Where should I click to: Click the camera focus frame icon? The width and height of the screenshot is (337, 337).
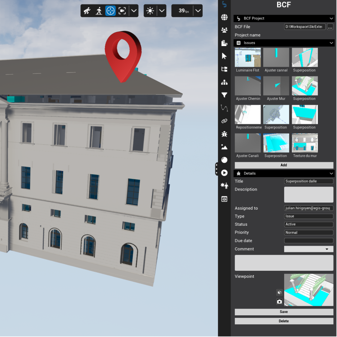click(x=122, y=11)
